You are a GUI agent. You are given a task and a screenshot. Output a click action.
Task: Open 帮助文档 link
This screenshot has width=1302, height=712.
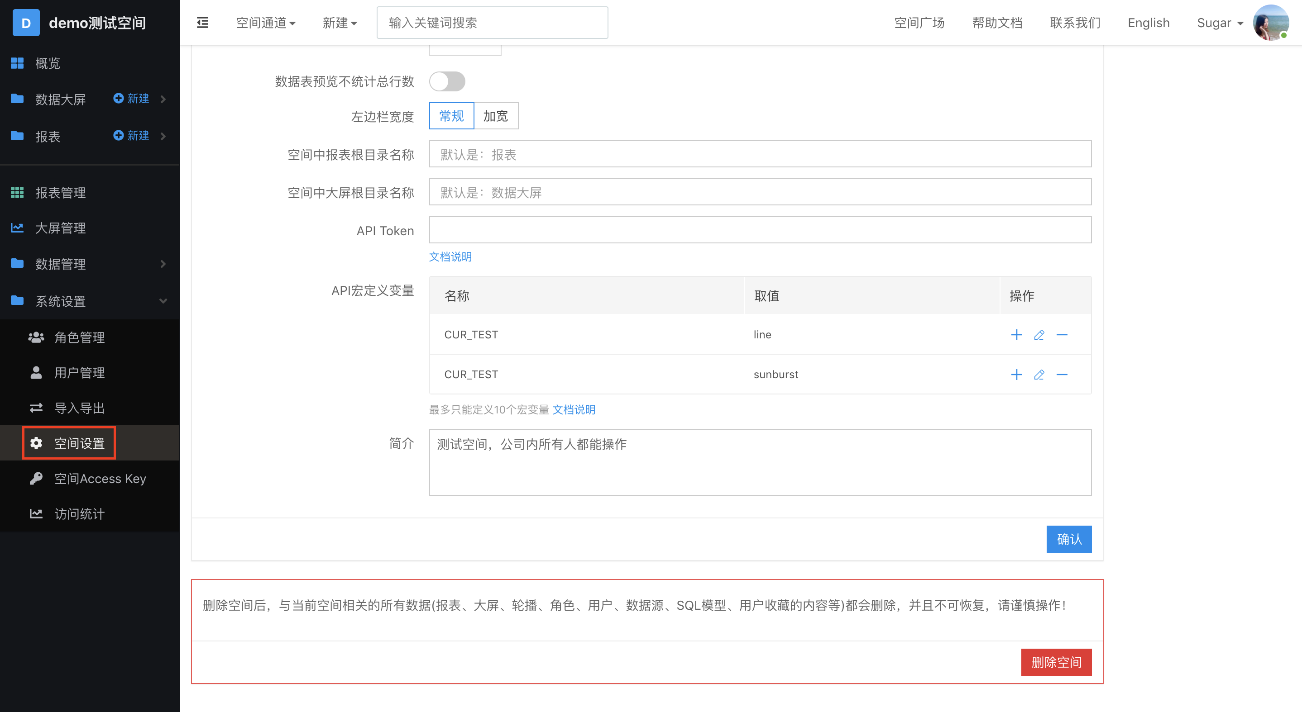(997, 23)
